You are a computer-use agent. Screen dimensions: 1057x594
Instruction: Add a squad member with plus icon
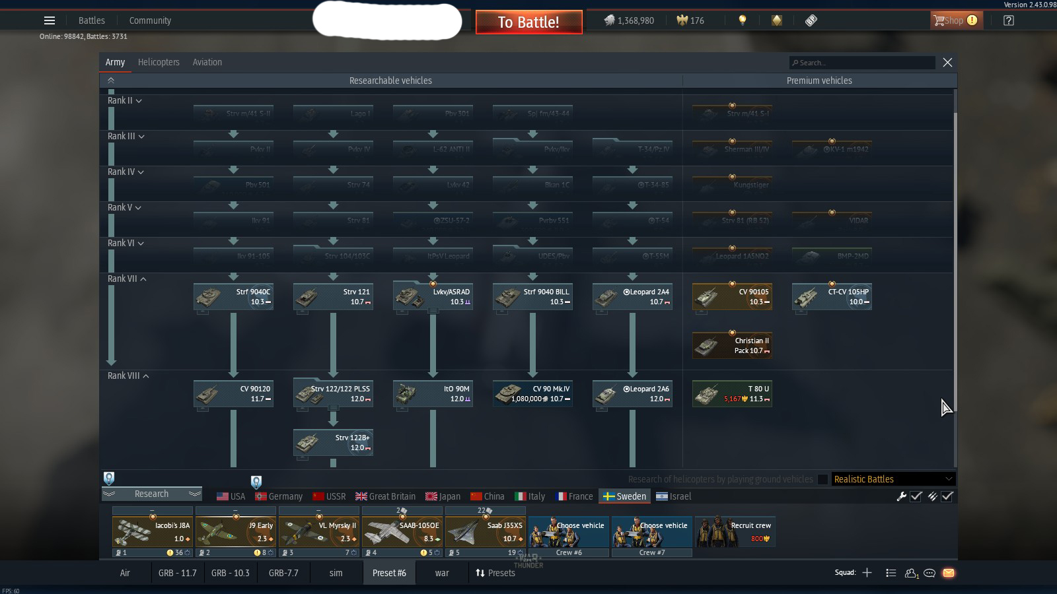tap(867, 573)
